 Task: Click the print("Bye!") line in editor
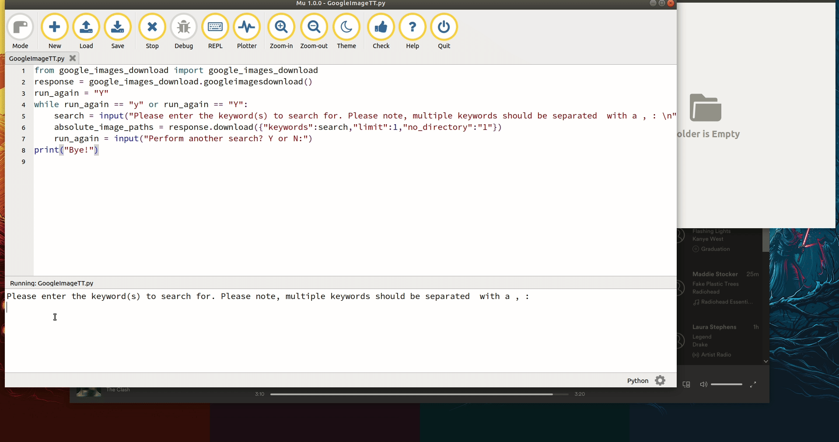click(66, 150)
